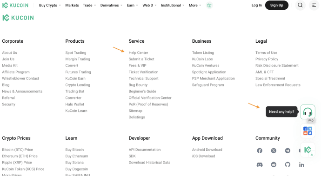
Task: Open the Reddit community icon
Action: click(274, 164)
